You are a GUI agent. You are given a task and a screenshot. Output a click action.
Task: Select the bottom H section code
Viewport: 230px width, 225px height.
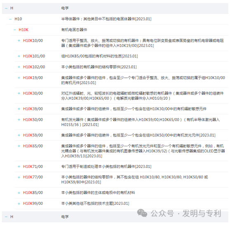(x=12, y=217)
